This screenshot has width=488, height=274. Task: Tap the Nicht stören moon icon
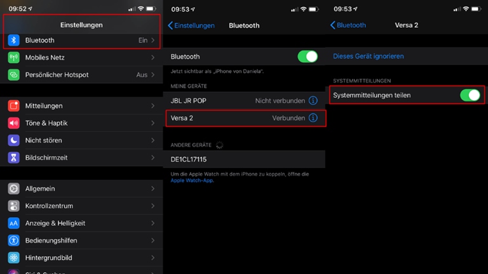click(x=14, y=140)
